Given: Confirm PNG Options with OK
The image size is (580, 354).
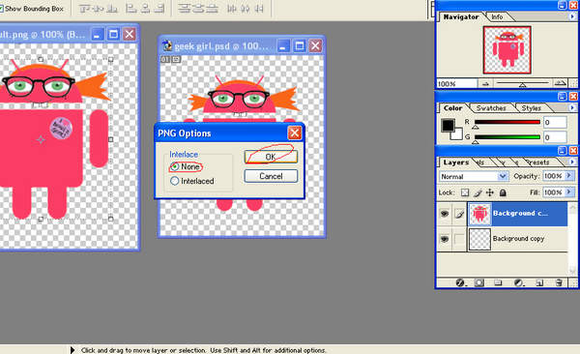Looking at the screenshot, I should pyautogui.click(x=271, y=157).
